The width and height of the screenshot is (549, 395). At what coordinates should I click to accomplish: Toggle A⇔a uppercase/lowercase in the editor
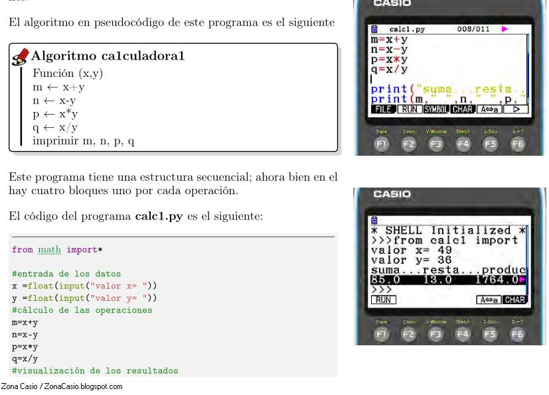click(489, 109)
